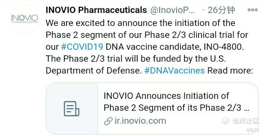The height and width of the screenshot is (136, 264).
Task: Click the INOVIO Pharmaceuticals display name
Action: 96,10
